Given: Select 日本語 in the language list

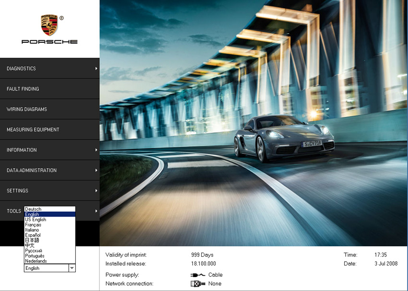Looking at the screenshot, I should click(x=50, y=240).
